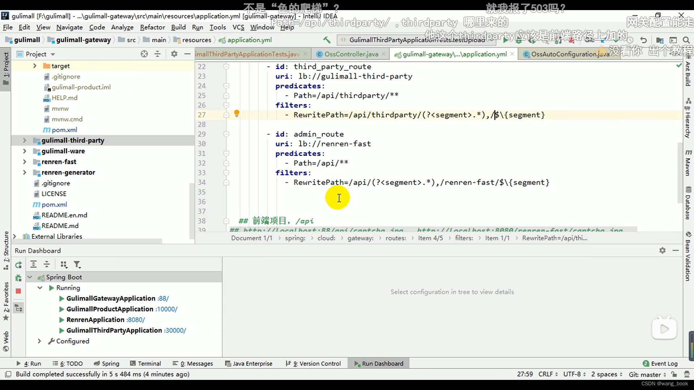Hide the Project panel with minimize dash
Screen dimensions: 694x390
click(x=187, y=54)
